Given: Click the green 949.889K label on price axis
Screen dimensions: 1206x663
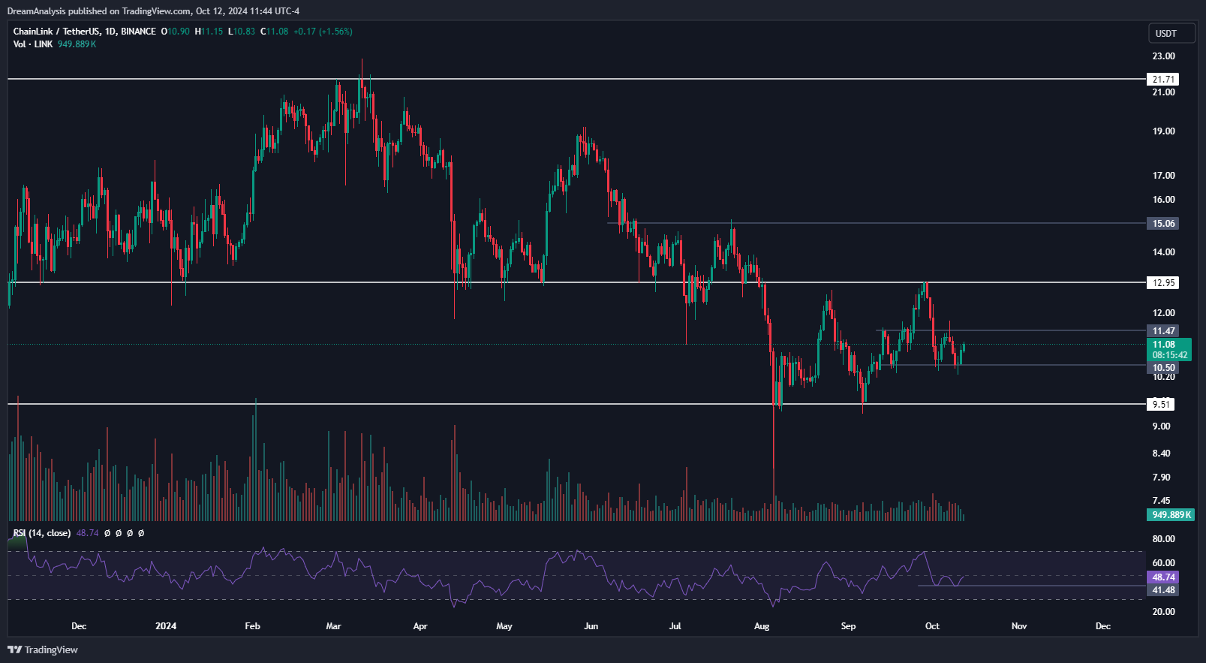Looking at the screenshot, I should click(x=1170, y=514).
